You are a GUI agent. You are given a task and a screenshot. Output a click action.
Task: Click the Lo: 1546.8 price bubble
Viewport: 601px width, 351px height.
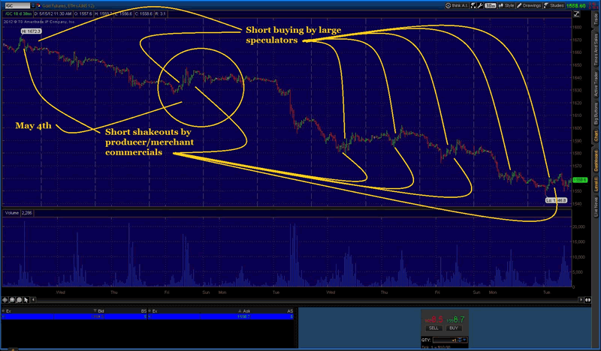point(556,200)
